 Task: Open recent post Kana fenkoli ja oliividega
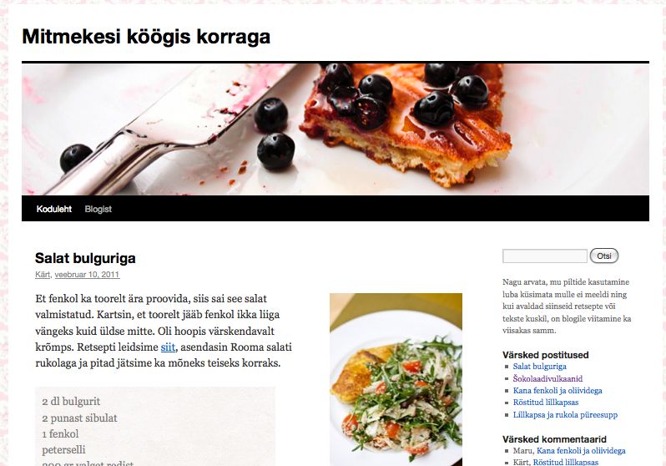pyautogui.click(x=558, y=390)
